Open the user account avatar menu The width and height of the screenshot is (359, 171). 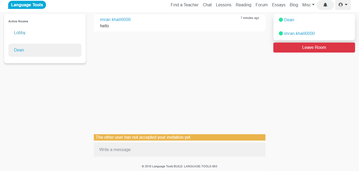tap(343, 5)
